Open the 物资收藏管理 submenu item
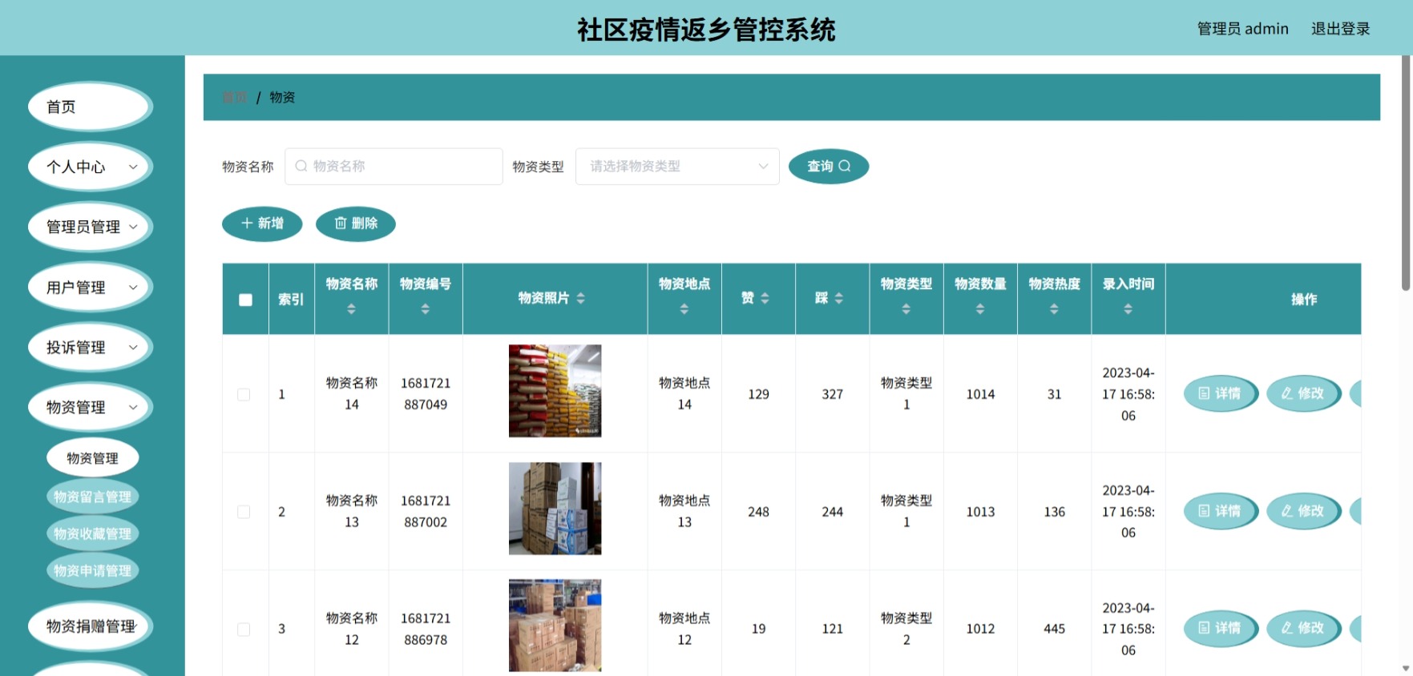 coord(92,533)
